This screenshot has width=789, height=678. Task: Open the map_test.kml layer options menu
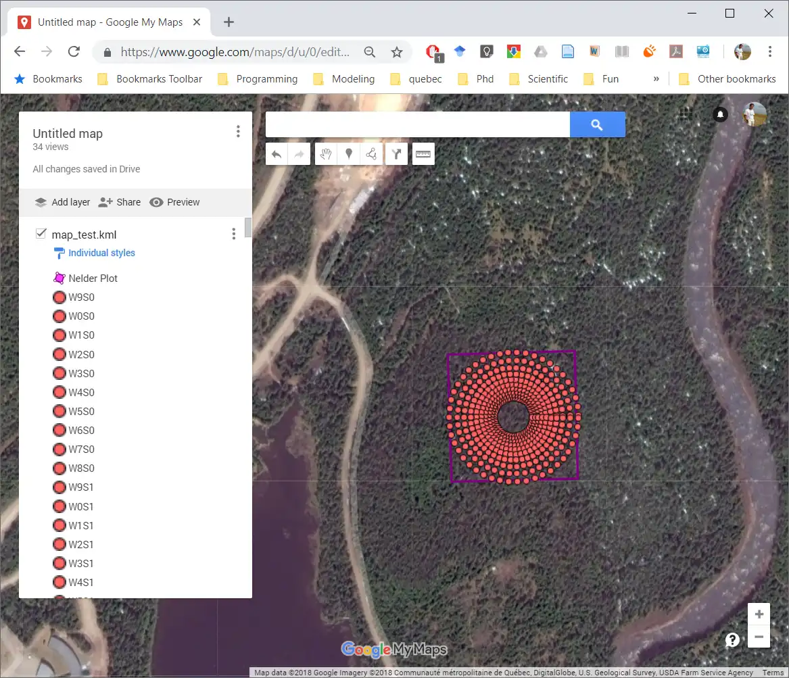point(233,234)
